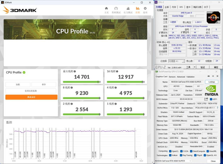Image resolution: width=223 pixels, height=164 pixels.
Task: Switch to the 内存 tab in CPU-Z
Action: 174,7
